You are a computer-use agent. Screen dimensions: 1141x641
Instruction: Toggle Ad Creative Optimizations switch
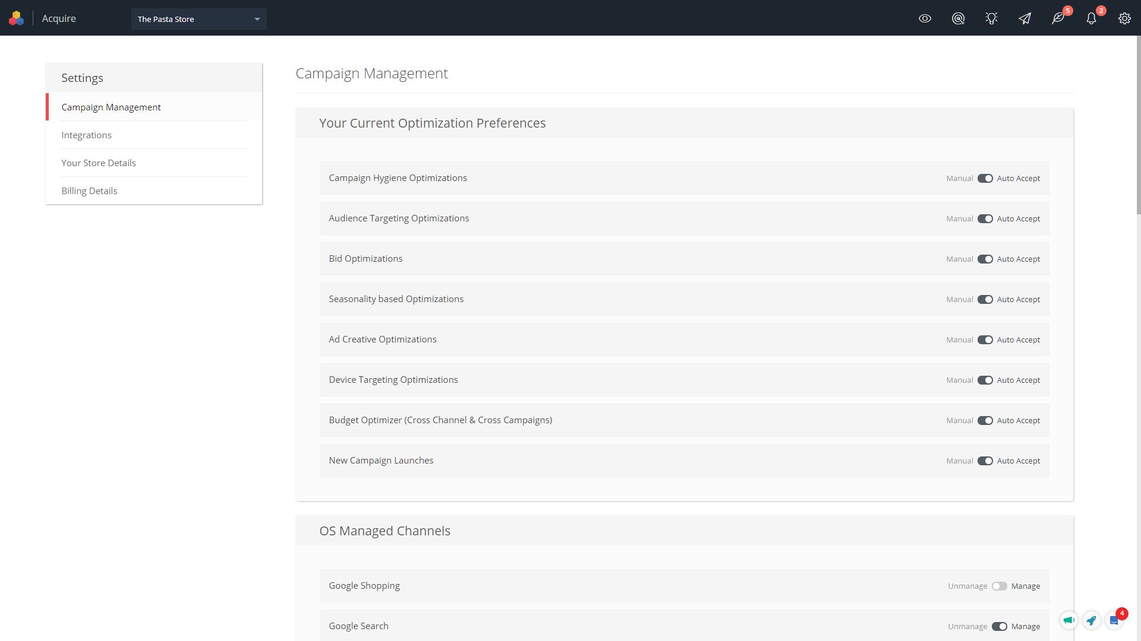pos(985,340)
